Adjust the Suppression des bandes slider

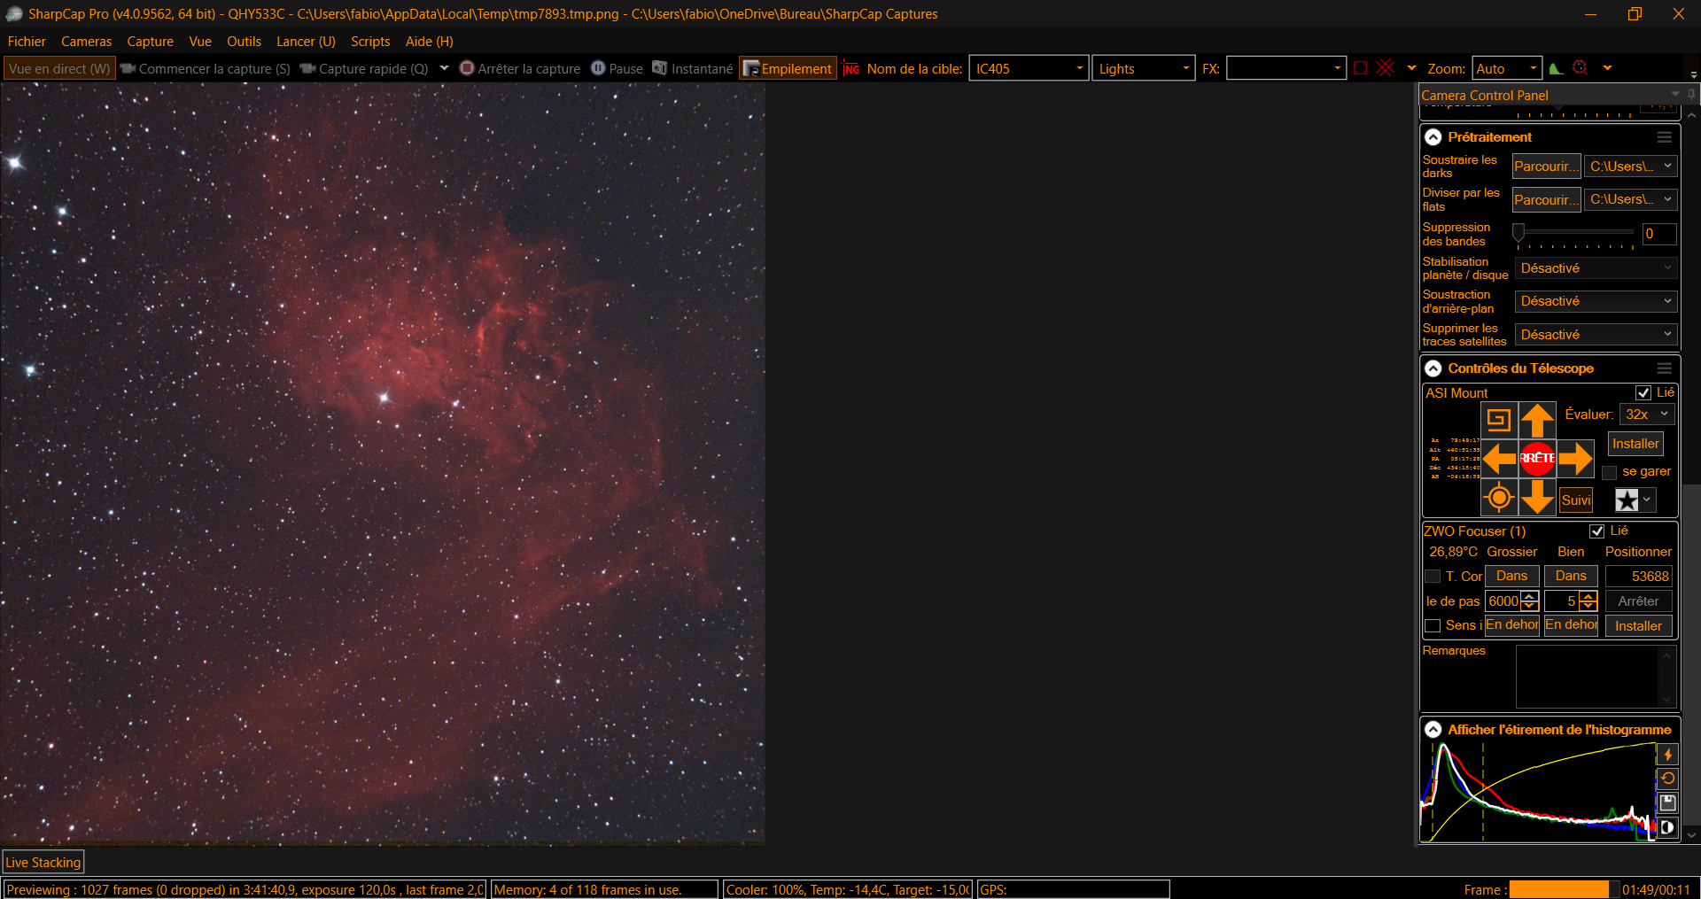pos(1575,234)
